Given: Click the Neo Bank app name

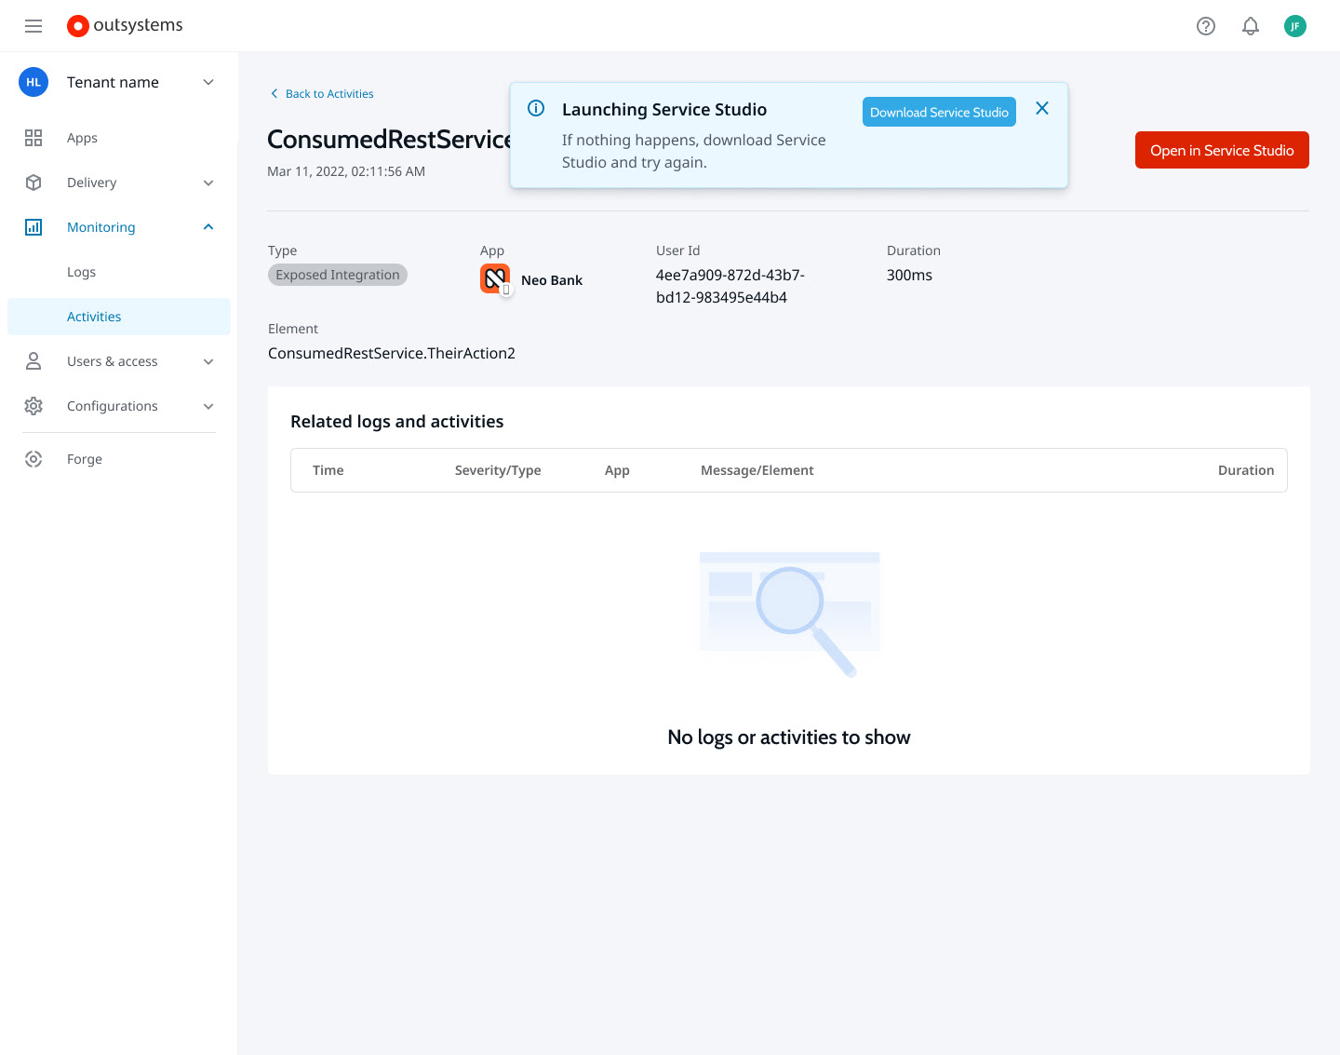Looking at the screenshot, I should 552,280.
